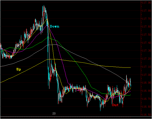Click the 117.60 price axis label

coord(147,27)
